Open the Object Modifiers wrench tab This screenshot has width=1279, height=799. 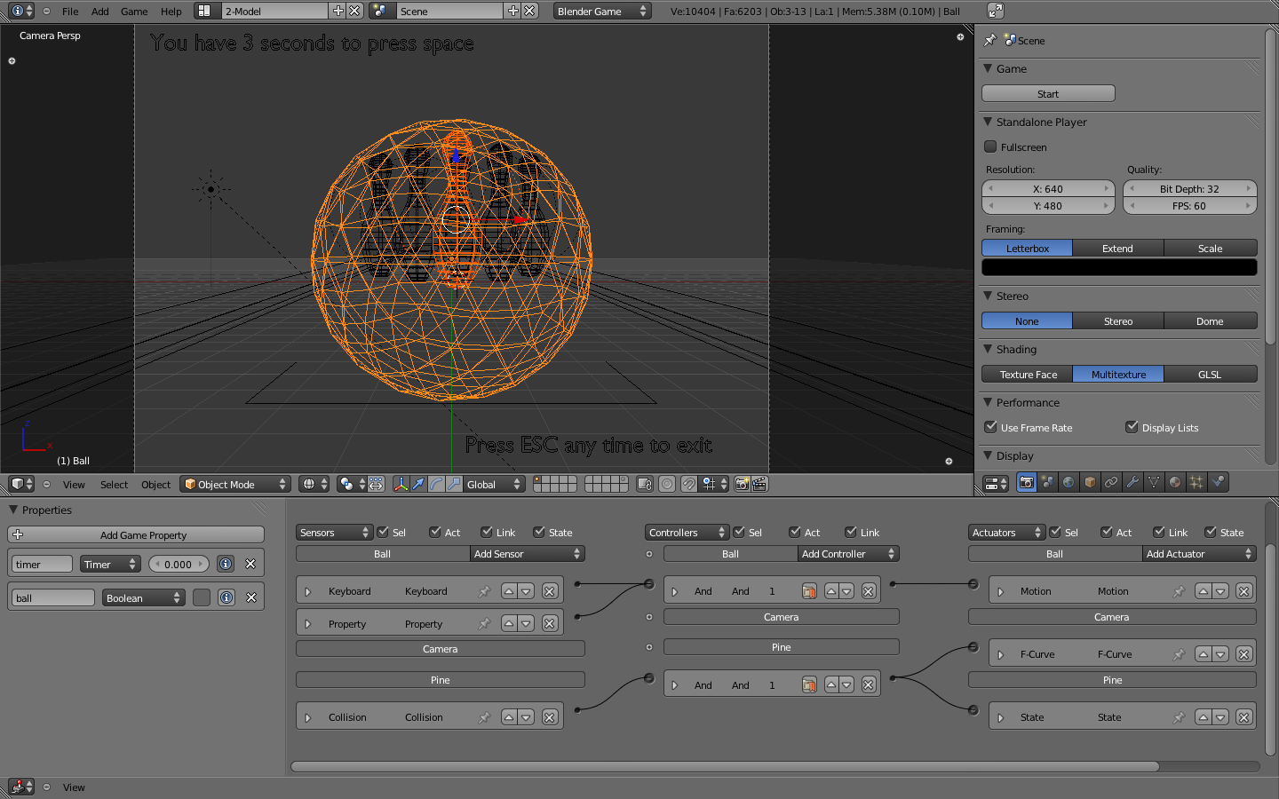point(1132,482)
